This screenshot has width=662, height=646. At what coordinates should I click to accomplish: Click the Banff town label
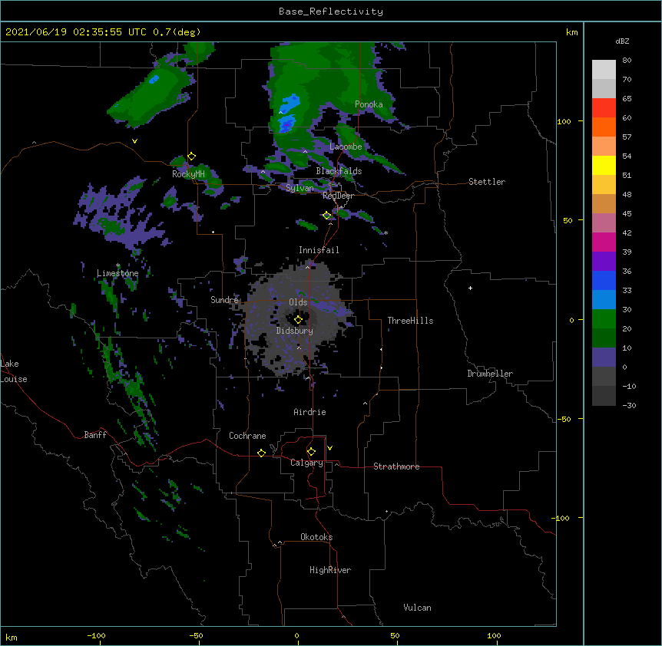click(x=95, y=435)
